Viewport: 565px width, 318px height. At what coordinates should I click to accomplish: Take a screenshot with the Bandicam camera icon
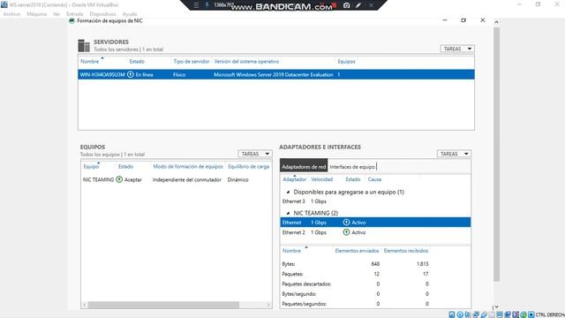pyautogui.click(x=346, y=5)
